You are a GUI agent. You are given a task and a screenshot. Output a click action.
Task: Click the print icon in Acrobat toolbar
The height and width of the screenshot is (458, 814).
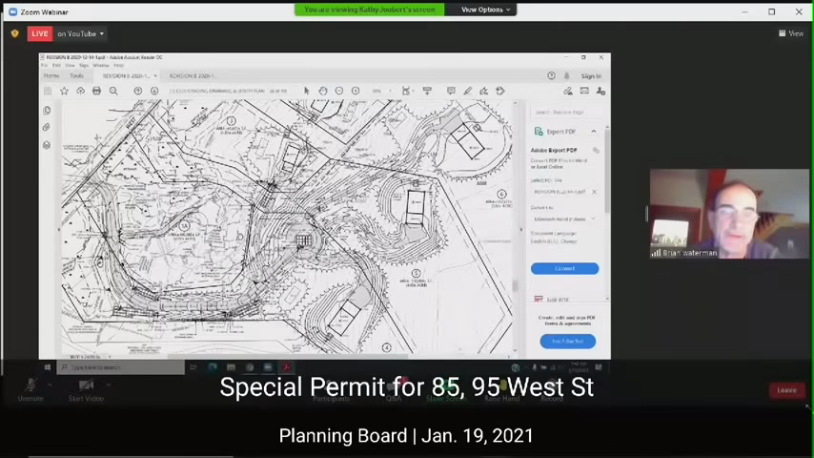click(x=96, y=91)
